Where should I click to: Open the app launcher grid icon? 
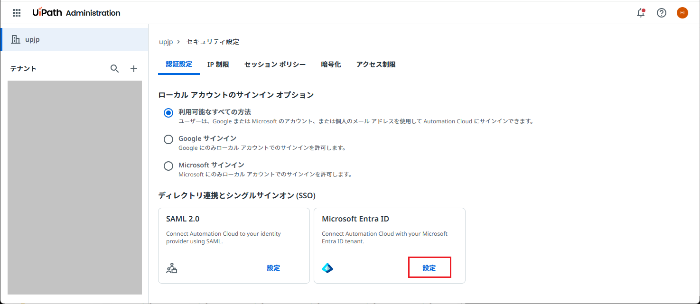tap(17, 13)
